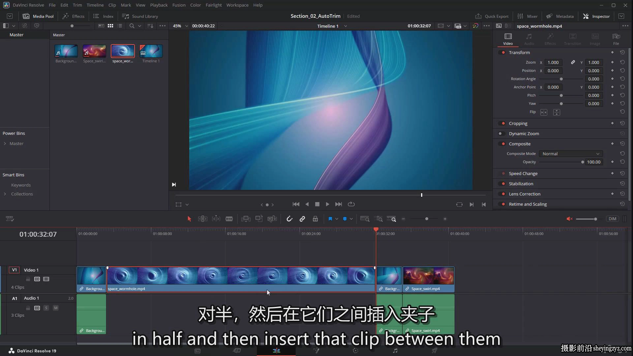Select the arrow Selection Mode tool
This screenshot has width=633, height=356.
tap(189, 219)
